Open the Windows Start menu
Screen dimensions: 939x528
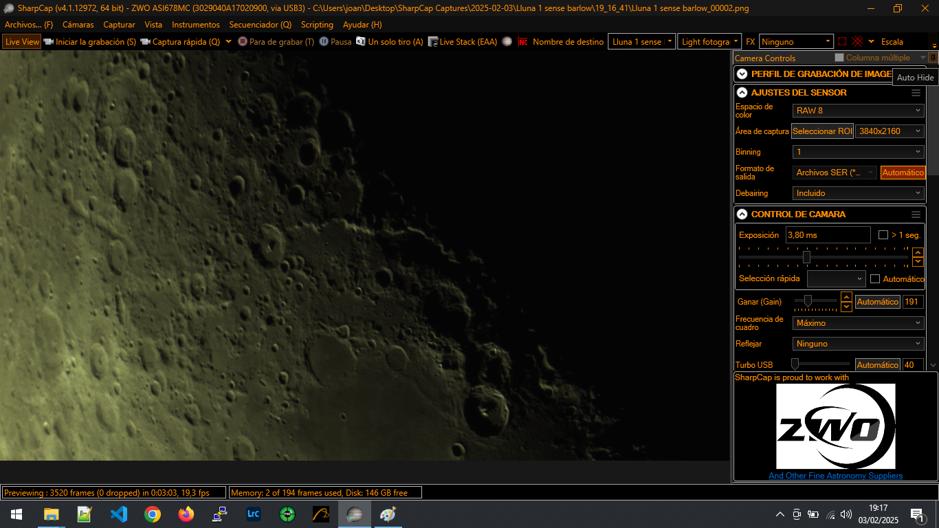point(16,514)
